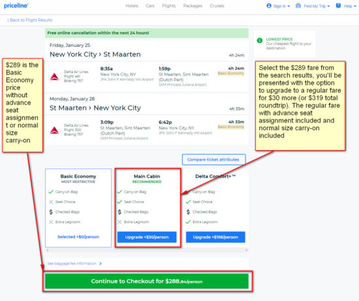The image size is (359, 301).
Task: Click Delta logo for Flight 461
Action: pos(54,76)
